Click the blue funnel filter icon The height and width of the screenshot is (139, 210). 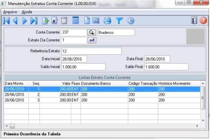pyautogui.click(x=119, y=21)
